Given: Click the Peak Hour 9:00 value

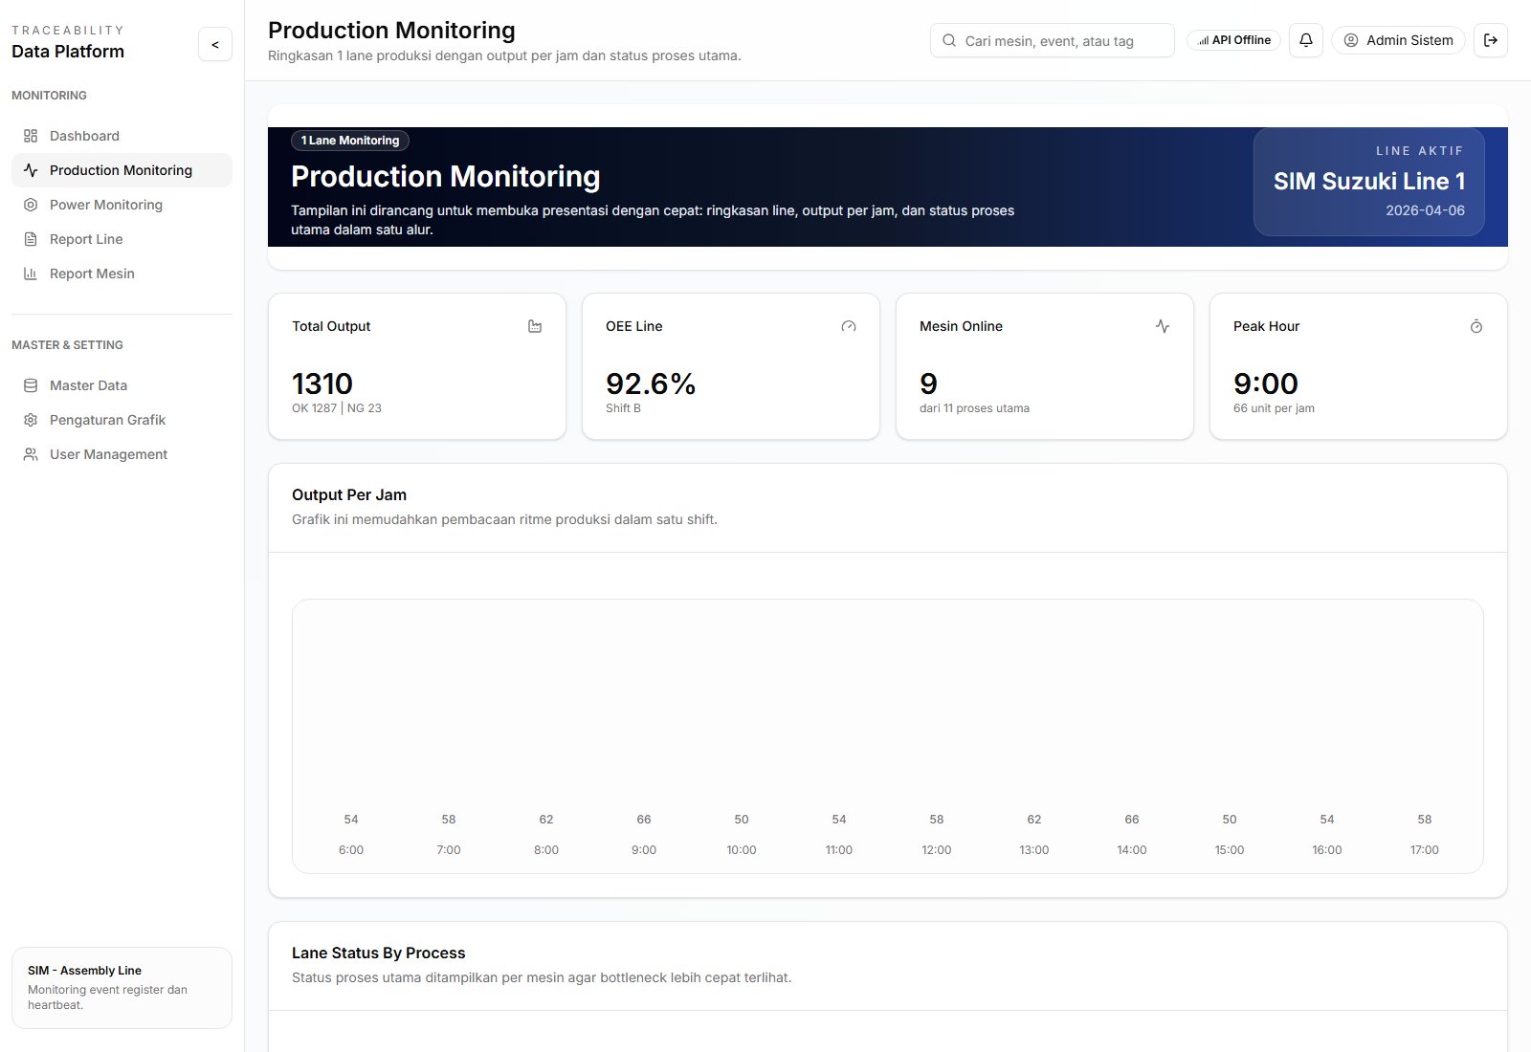Looking at the screenshot, I should point(1266,384).
